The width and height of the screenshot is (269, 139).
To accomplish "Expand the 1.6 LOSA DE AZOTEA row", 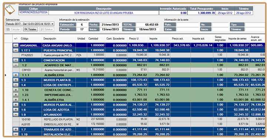I will point(16,110).
